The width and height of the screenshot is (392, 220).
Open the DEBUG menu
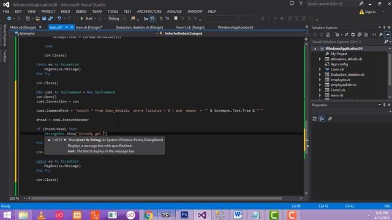(81, 12)
